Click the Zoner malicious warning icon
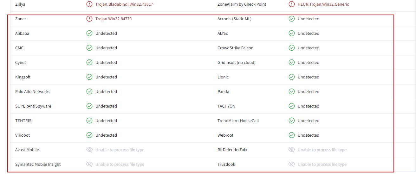The height and width of the screenshot is (174, 416). point(89,19)
